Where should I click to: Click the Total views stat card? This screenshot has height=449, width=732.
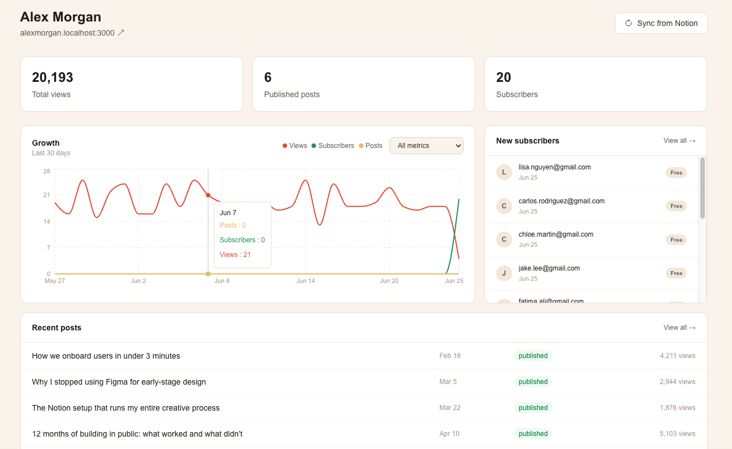pos(132,84)
